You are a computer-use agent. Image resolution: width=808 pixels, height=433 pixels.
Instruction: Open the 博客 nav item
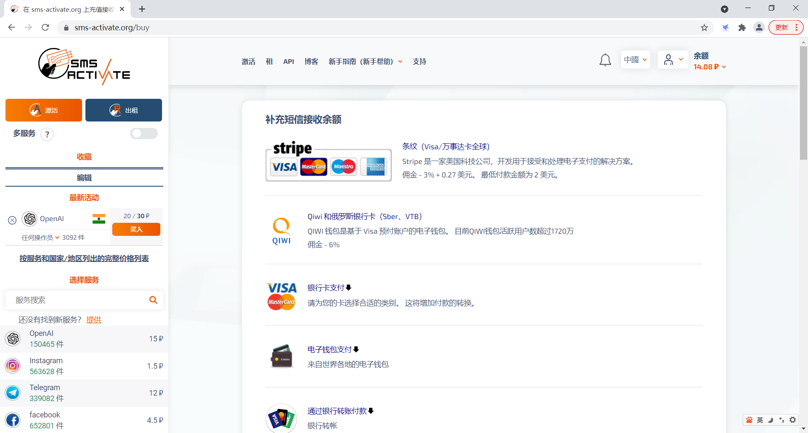tap(311, 61)
